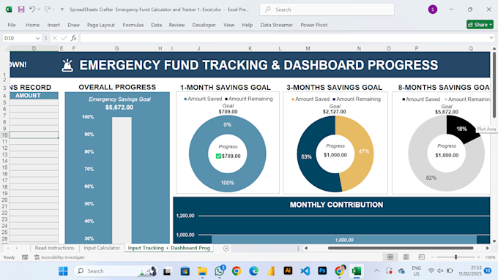498x280 pixels.
Task: Open WhatsApp from the taskbar
Action: tap(219, 270)
